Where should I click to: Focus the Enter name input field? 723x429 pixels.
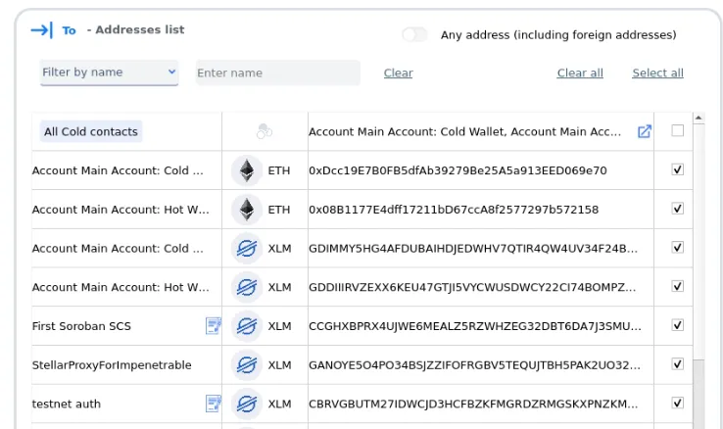click(278, 72)
